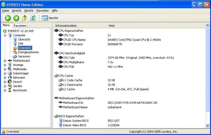Click the 3374.80 MHz overclock value
The image size is (211, 135).
coord(141,58)
